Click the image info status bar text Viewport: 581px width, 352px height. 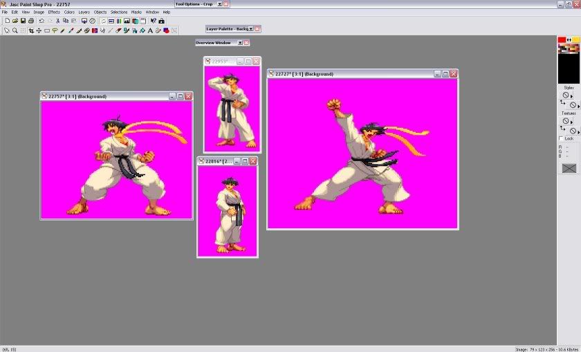(547, 349)
